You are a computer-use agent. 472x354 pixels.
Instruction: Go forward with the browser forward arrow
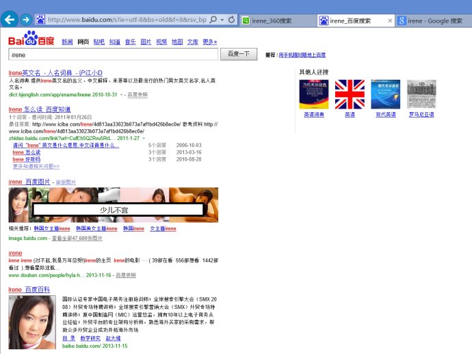point(26,20)
